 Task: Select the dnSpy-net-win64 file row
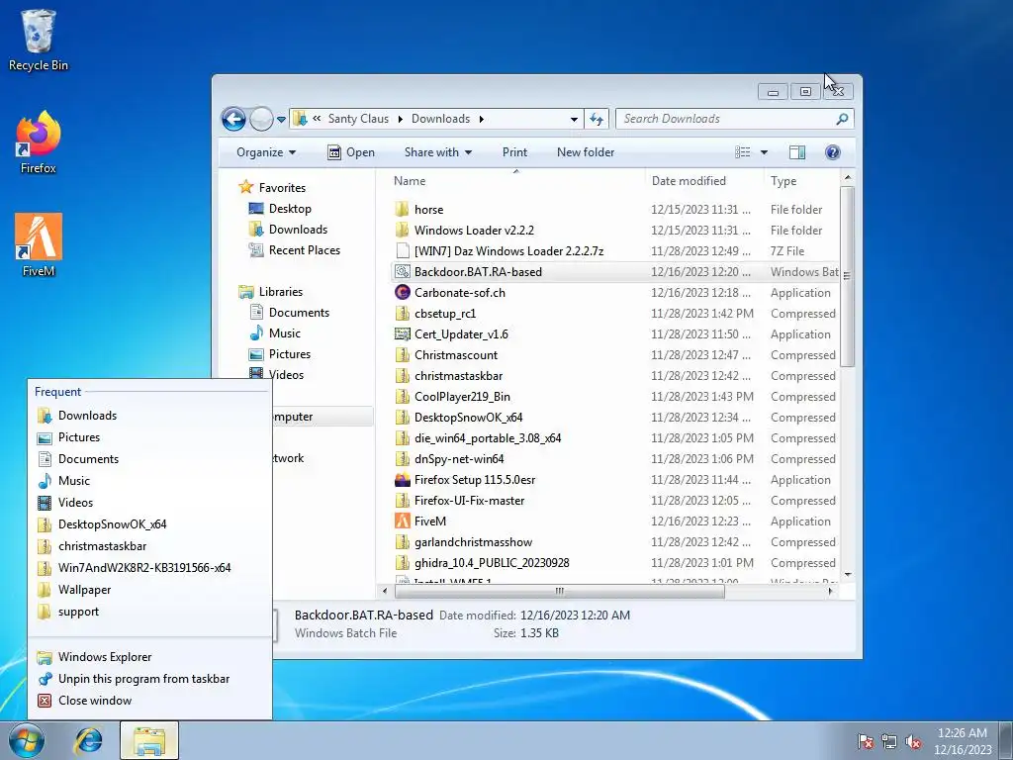pyautogui.click(x=613, y=459)
